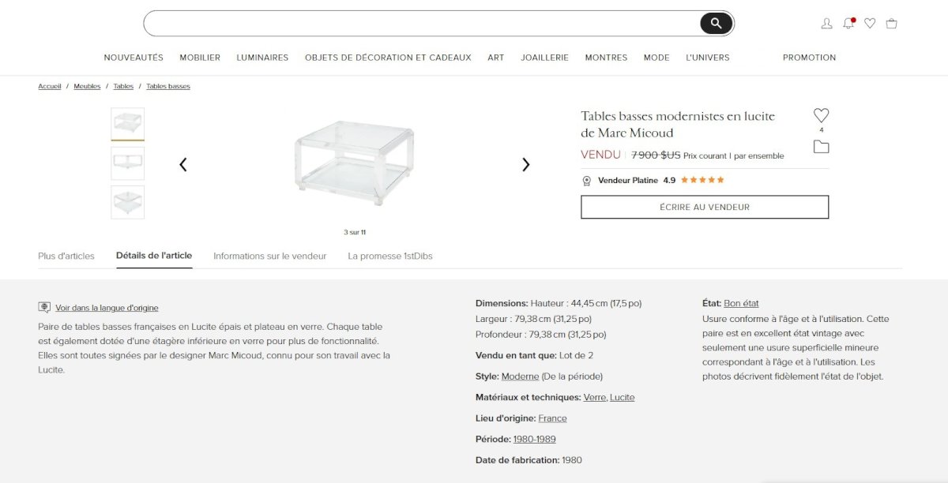Open the shopping bag icon
The width and height of the screenshot is (948, 483).
point(891,24)
